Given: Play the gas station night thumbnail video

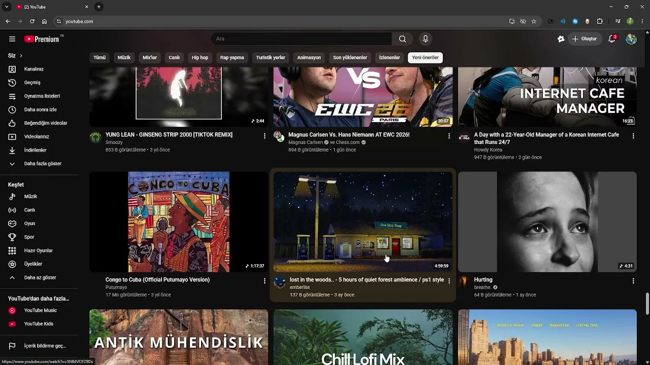Looking at the screenshot, I should [x=363, y=222].
